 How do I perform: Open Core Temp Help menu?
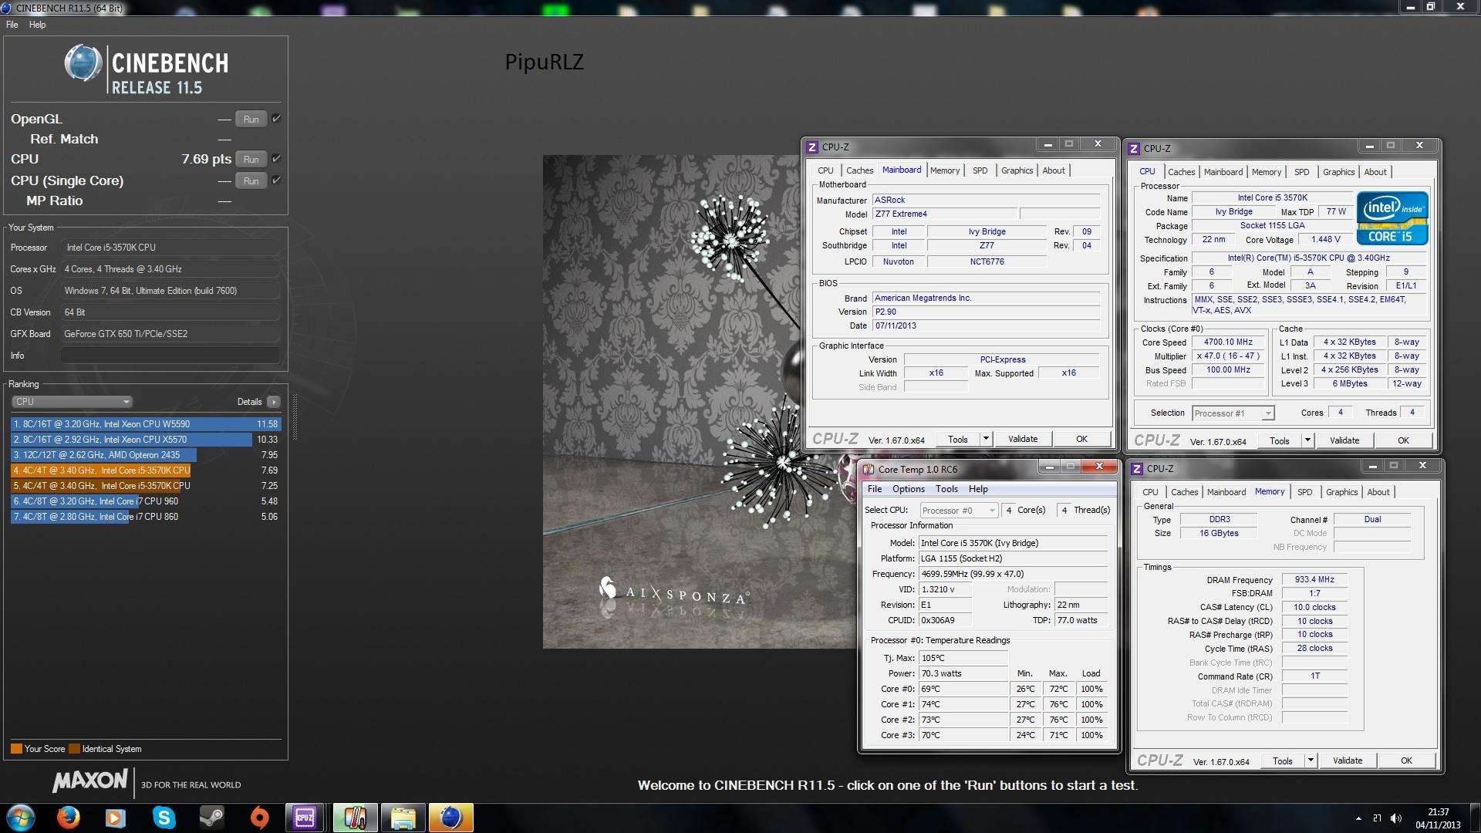(978, 489)
